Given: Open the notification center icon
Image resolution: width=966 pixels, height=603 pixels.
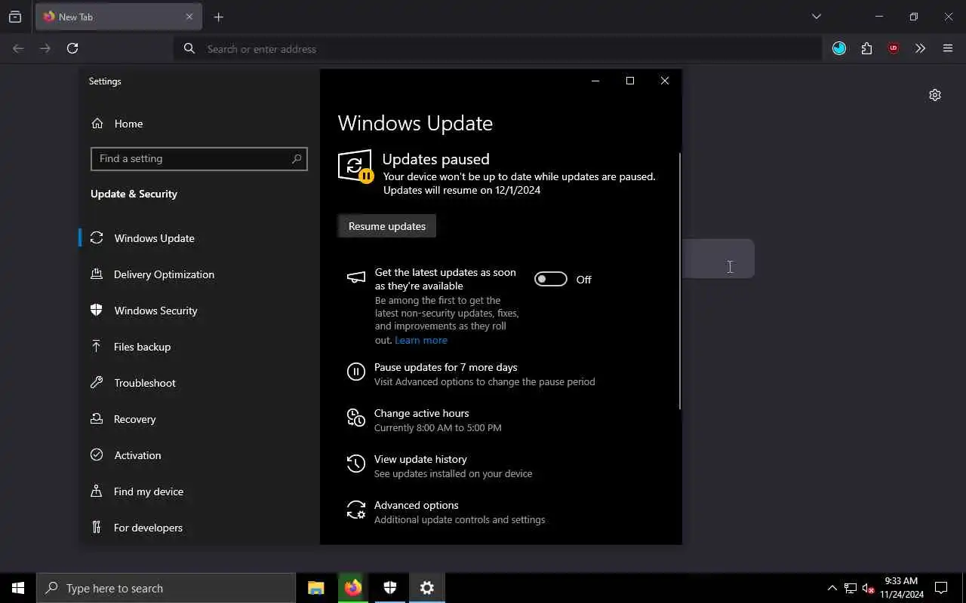Looking at the screenshot, I should click(x=941, y=588).
